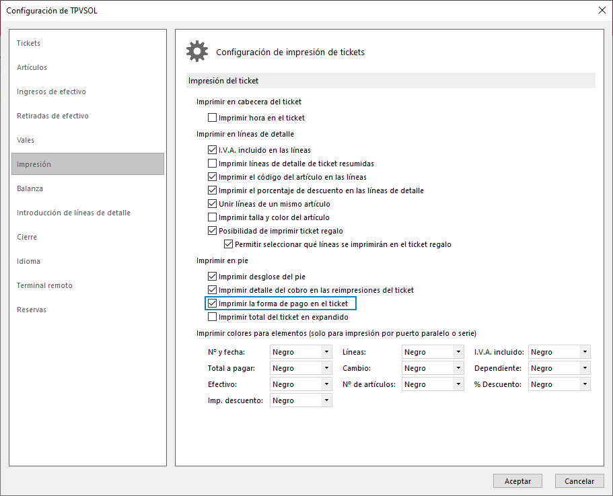Go to Ingresos de efectivo section

[87, 92]
